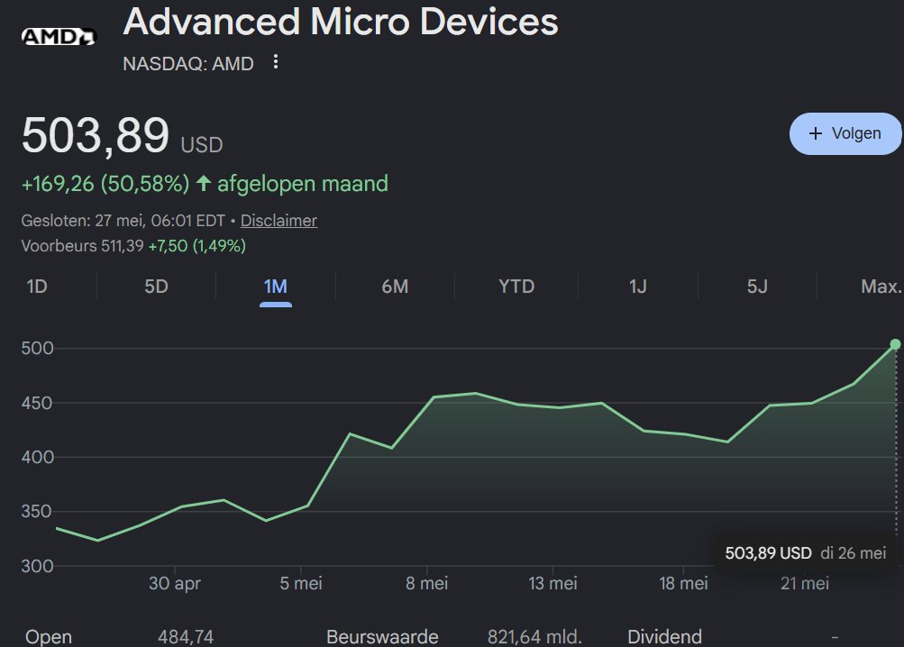Screen dimensions: 904x647
Task: Click the 30 apr axis label
Action: tap(175, 583)
